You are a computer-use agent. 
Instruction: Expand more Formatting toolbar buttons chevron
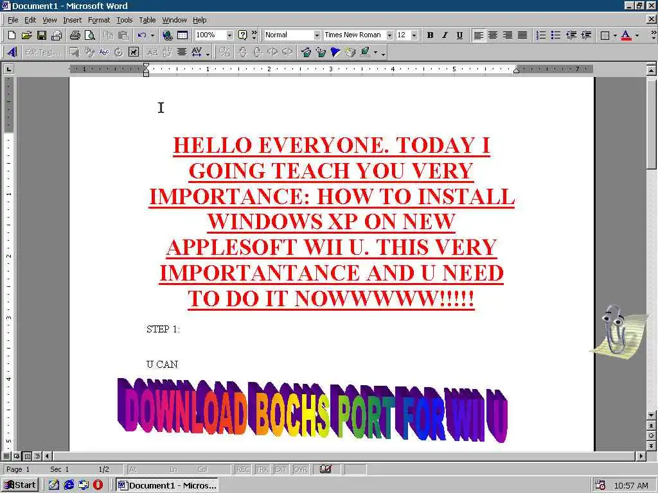(x=653, y=35)
